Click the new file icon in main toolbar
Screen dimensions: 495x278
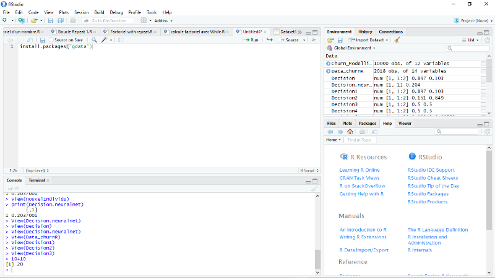coord(5,20)
